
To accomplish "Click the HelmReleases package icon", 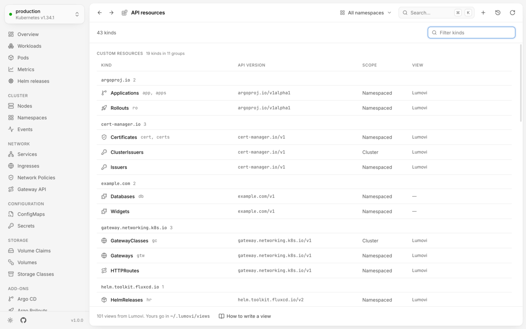I will [x=104, y=300].
